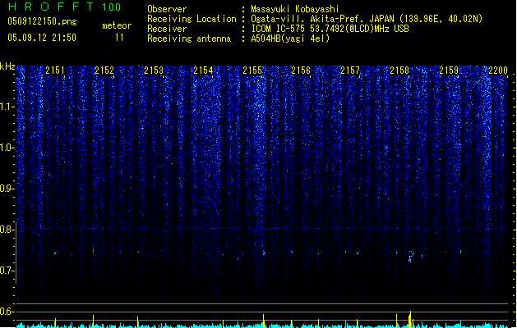This screenshot has height=328, width=517.
Task: Click the meteor echo spot below the 2155 marker
Action: (x=264, y=253)
